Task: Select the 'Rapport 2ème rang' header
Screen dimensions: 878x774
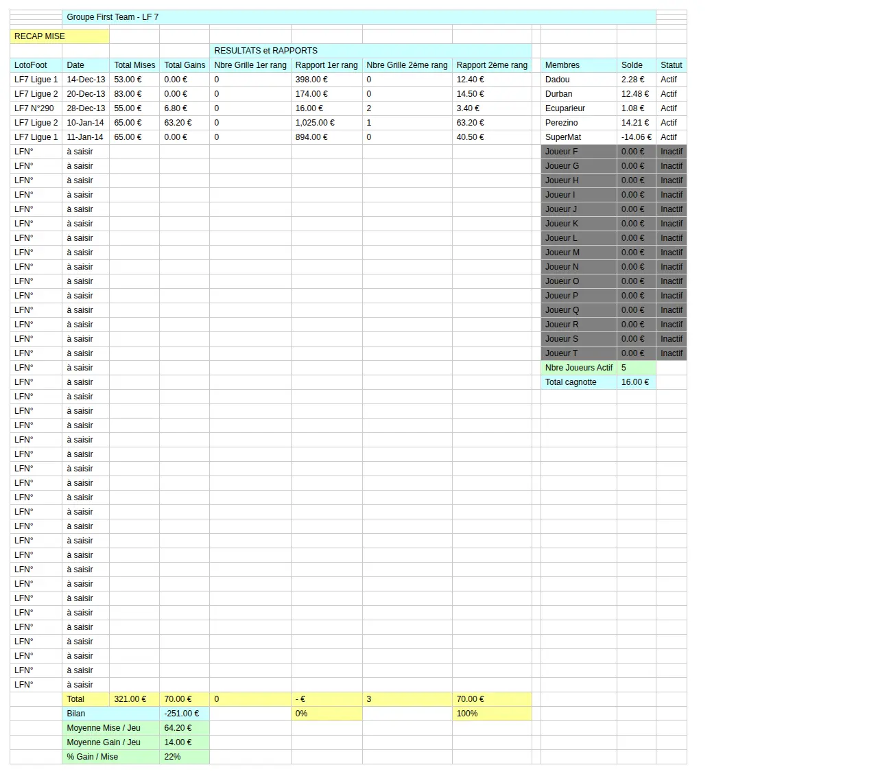Action: point(492,65)
